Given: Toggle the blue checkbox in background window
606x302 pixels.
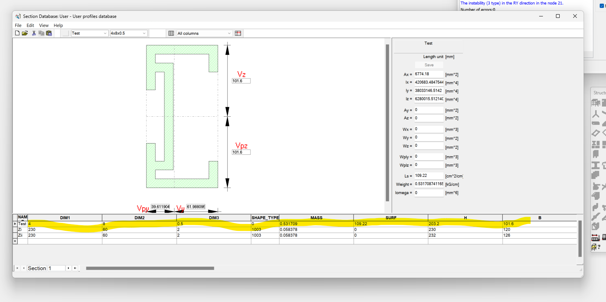Looking at the screenshot, I should pyautogui.click(x=602, y=6).
